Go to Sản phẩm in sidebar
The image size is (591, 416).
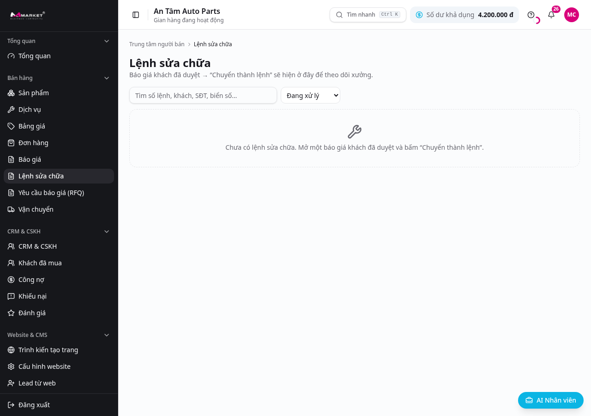point(59,93)
